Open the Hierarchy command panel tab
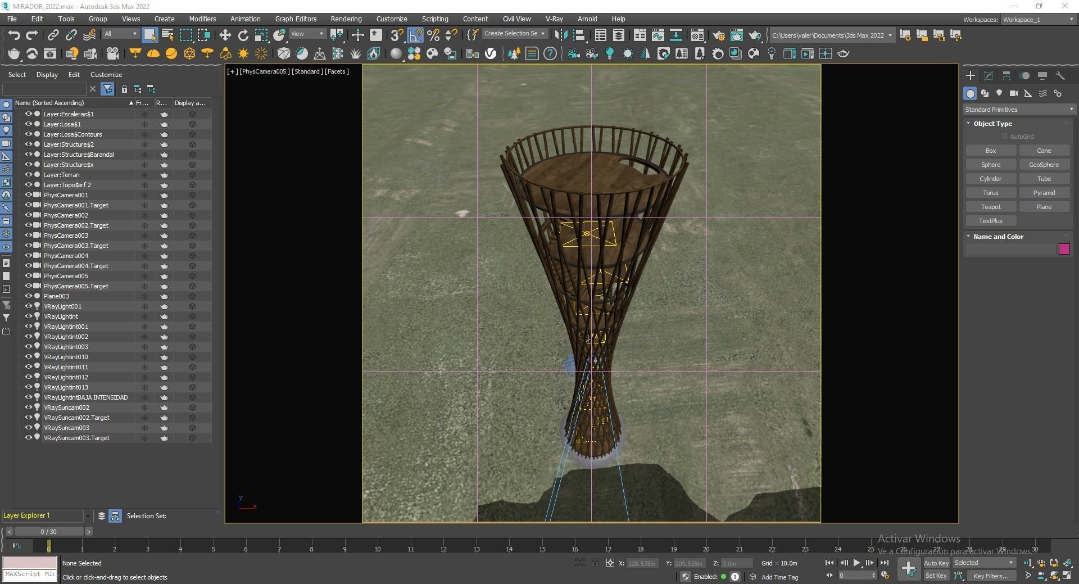 1007,76
